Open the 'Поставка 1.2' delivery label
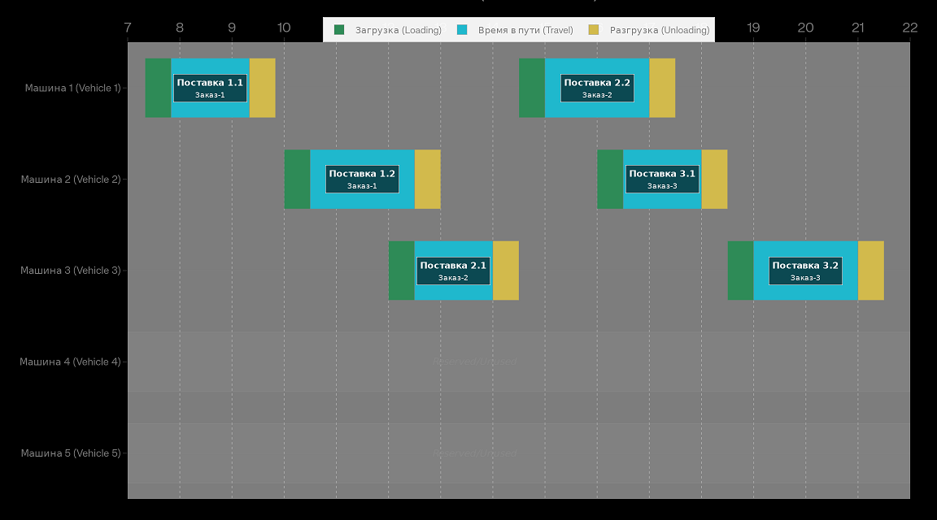The width and height of the screenshot is (937, 520). (x=362, y=179)
